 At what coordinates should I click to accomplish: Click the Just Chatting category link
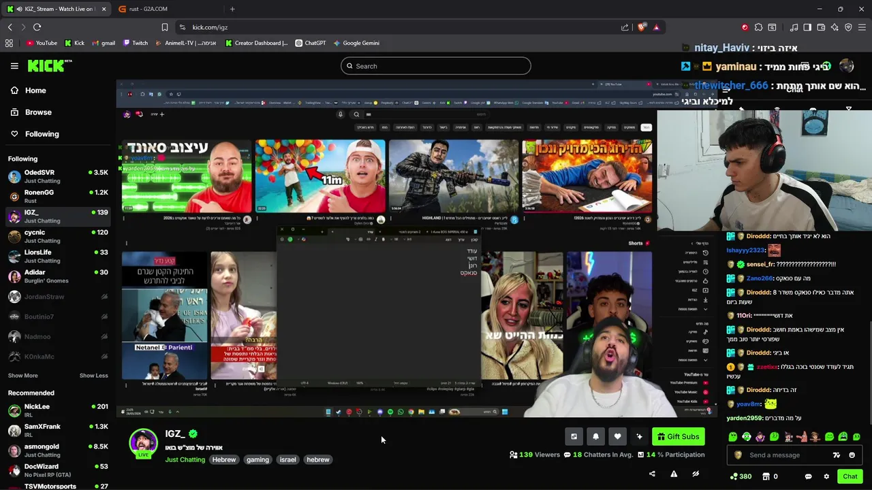point(185,460)
